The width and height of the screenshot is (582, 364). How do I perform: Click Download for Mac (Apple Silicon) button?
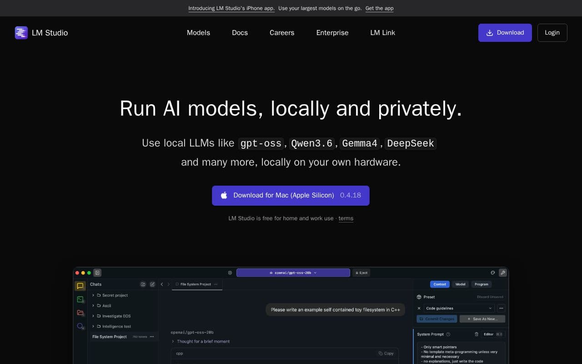pyautogui.click(x=291, y=196)
